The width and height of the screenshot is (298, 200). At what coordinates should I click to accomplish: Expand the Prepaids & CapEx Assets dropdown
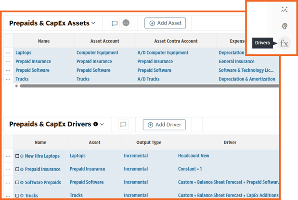tap(93, 23)
